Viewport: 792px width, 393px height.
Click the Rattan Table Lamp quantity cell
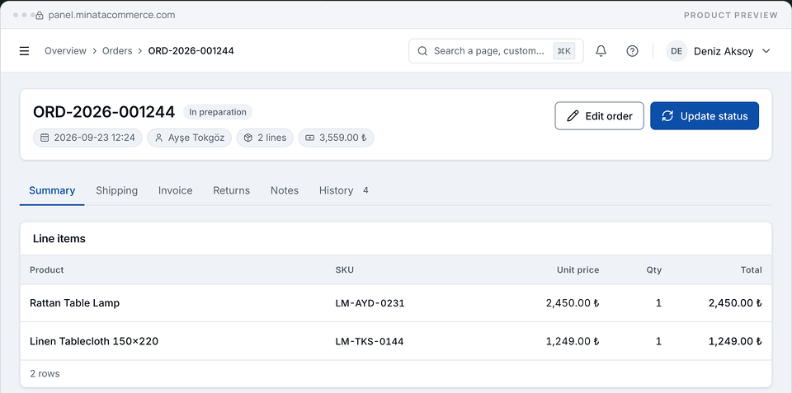tap(658, 303)
